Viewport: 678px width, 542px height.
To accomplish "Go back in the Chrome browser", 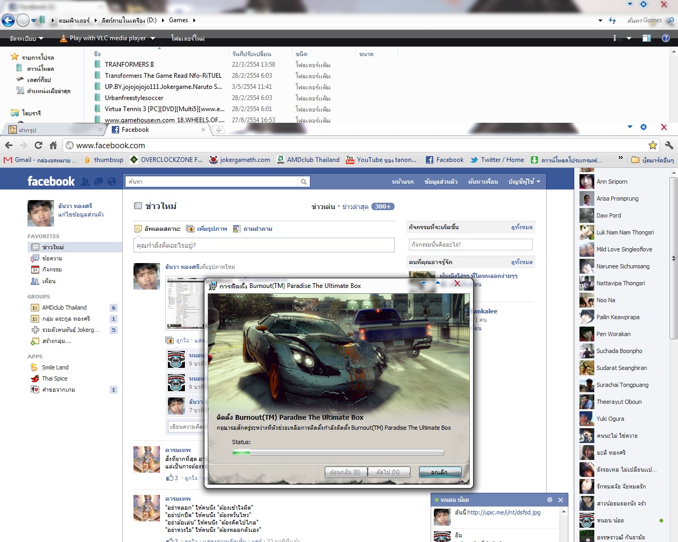I will (x=8, y=146).
